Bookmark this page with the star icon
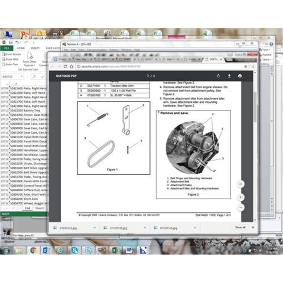 pyautogui.click(x=246, y=67)
